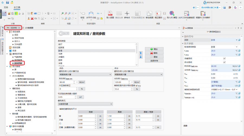The image size is (244, 136).
Task: Click the horizontal dimension line tool
Action: coord(91,14)
